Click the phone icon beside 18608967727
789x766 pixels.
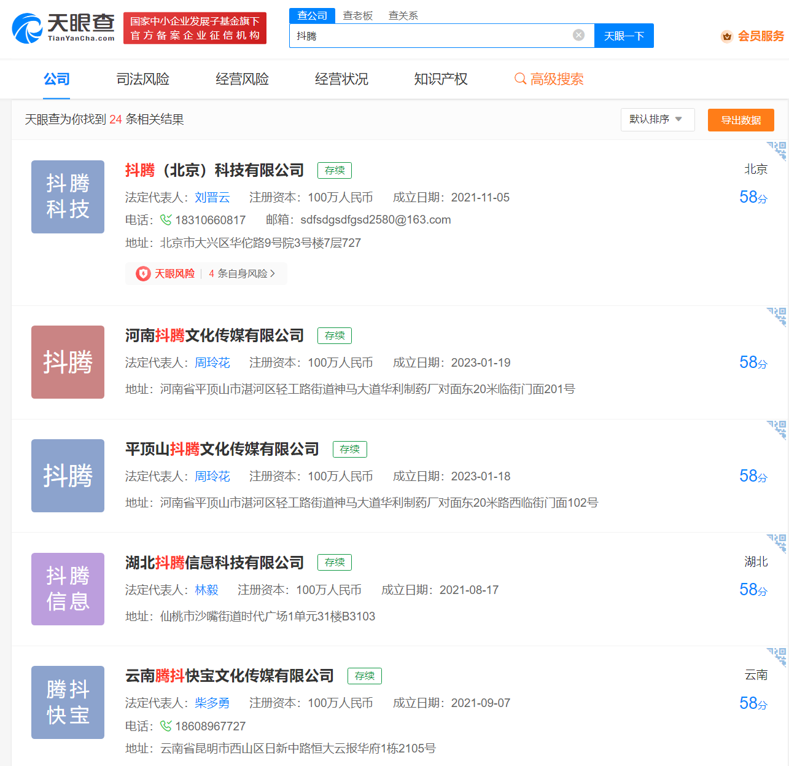[165, 725]
